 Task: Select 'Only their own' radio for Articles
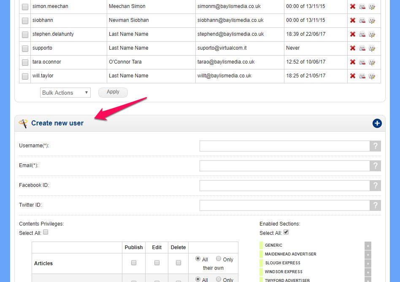pos(219,259)
